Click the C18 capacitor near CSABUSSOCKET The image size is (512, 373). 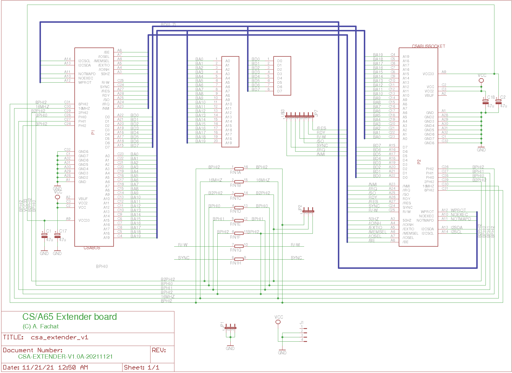485,102
